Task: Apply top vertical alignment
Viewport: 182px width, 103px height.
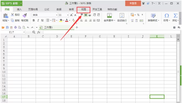Action: (82, 15)
